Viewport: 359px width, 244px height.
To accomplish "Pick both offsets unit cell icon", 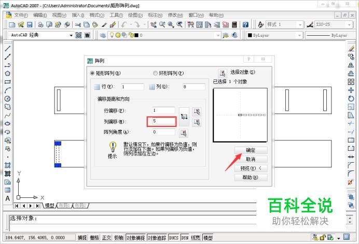I will (x=184, y=117).
